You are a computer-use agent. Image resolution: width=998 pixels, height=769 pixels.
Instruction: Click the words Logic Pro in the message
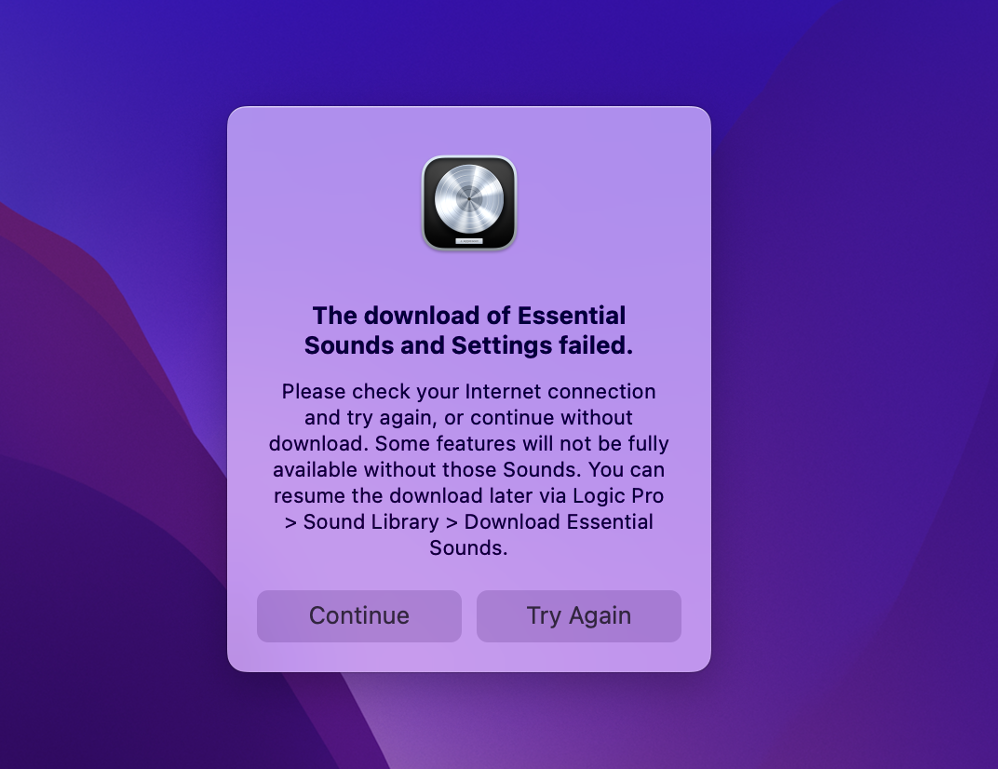[618, 495]
